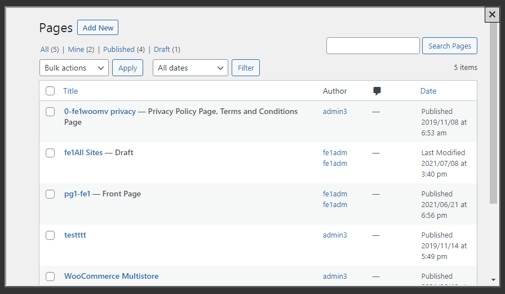
Task: Apply the selected bulk action
Action: pyautogui.click(x=127, y=68)
